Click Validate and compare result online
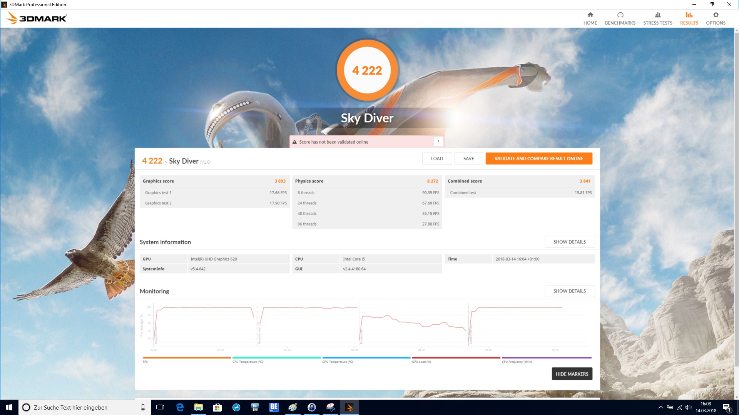739x415 pixels. point(538,158)
